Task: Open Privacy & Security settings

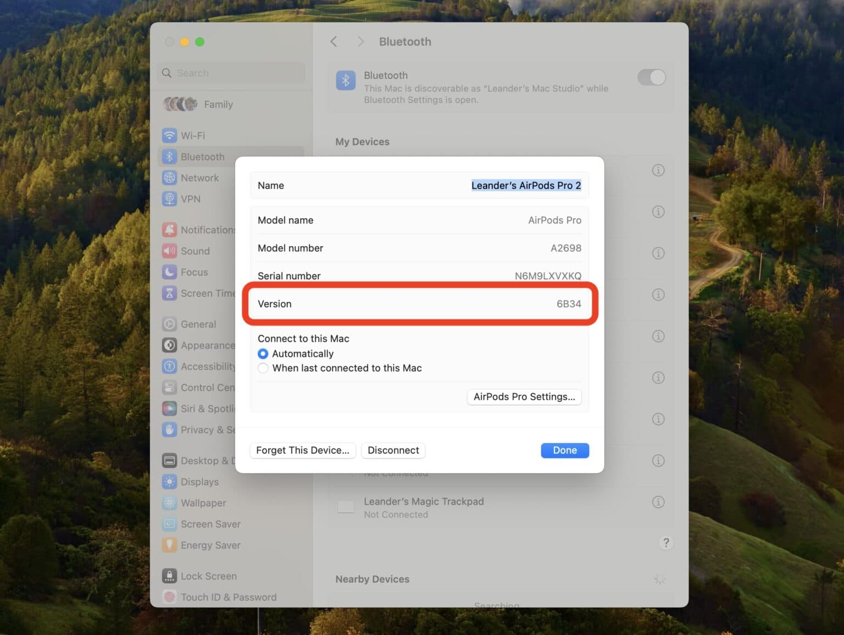Action: pos(206,429)
